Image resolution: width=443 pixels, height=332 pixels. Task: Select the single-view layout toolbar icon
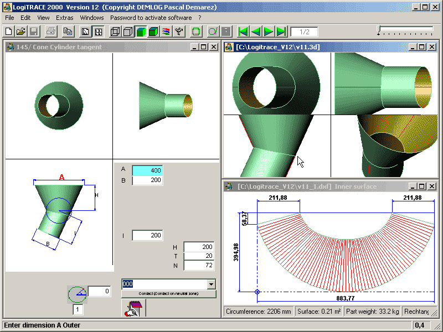(85, 32)
